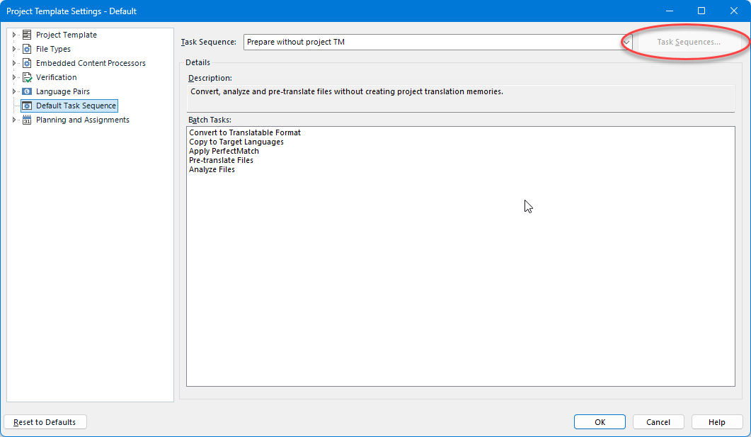
Task: Expand the Language Pairs node
Action: click(x=14, y=91)
